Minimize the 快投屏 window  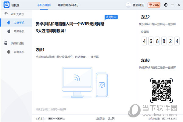tap(173, 5)
